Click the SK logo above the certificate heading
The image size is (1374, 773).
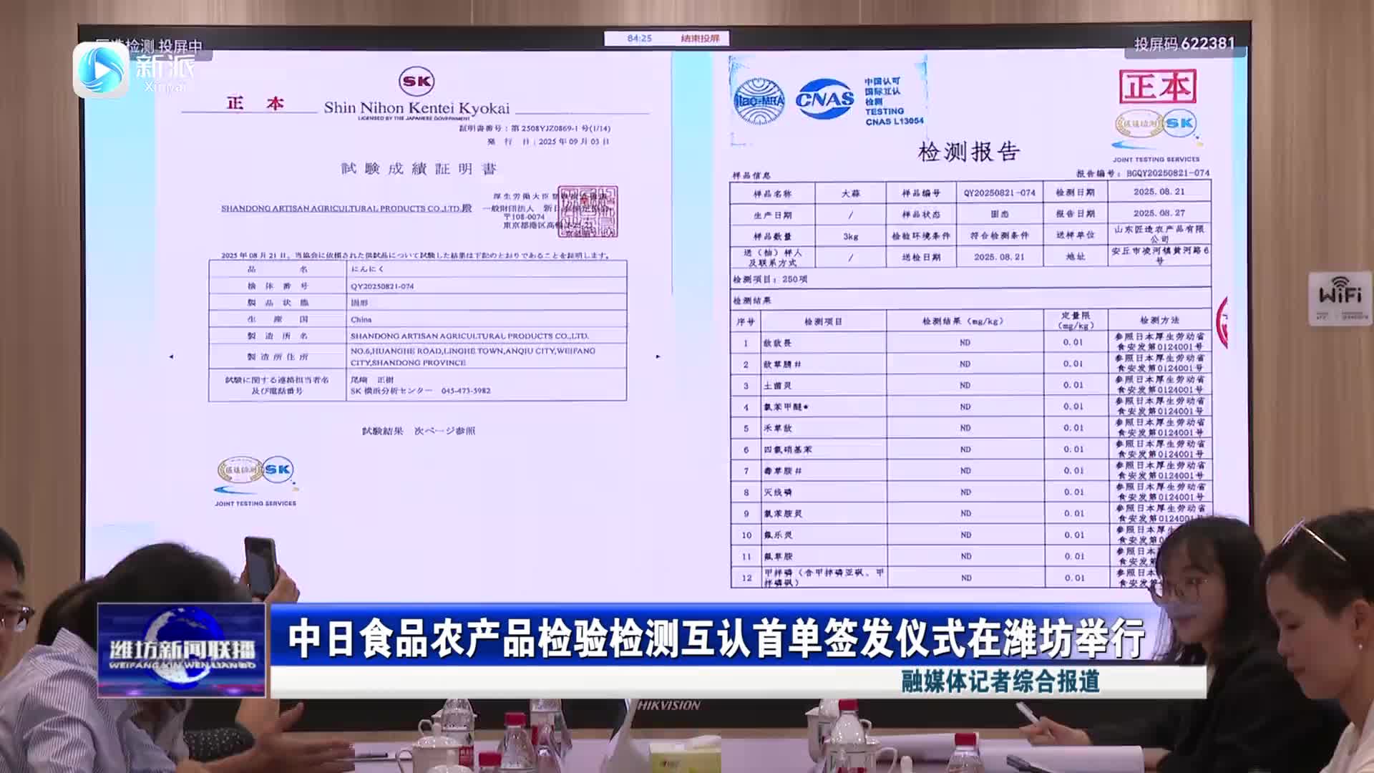pos(416,82)
